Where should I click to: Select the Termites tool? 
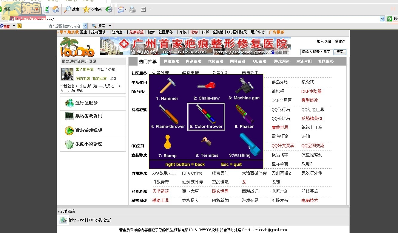(x=207, y=147)
